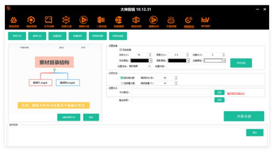Click the red underlined intro hint link
This screenshot has height=151, width=274.
coord(236,94)
